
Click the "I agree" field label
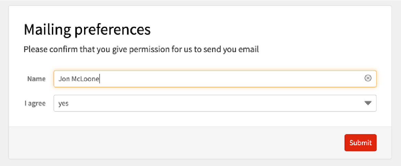(x=35, y=104)
